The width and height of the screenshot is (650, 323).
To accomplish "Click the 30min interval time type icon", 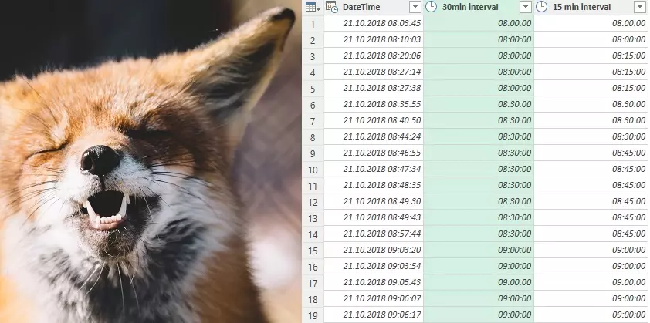I will [x=431, y=7].
